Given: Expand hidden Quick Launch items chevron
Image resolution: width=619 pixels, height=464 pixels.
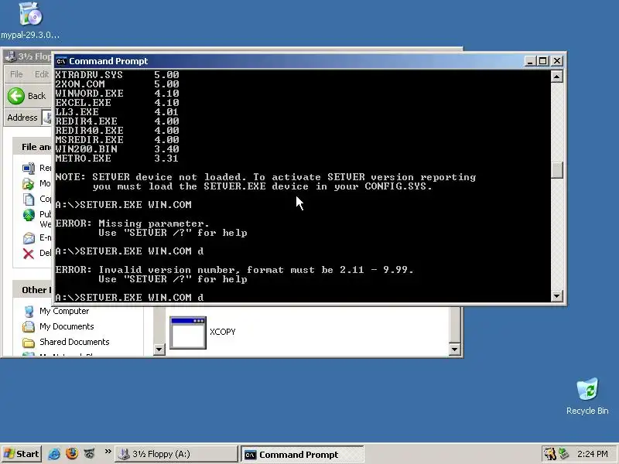Looking at the screenshot, I should (108, 452).
